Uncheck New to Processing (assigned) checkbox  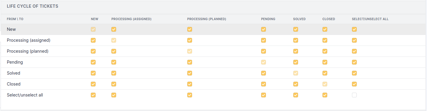point(114,29)
